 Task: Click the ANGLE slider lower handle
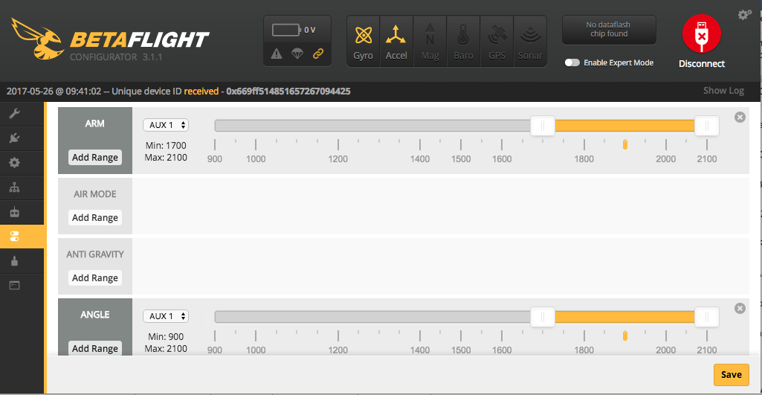543,317
